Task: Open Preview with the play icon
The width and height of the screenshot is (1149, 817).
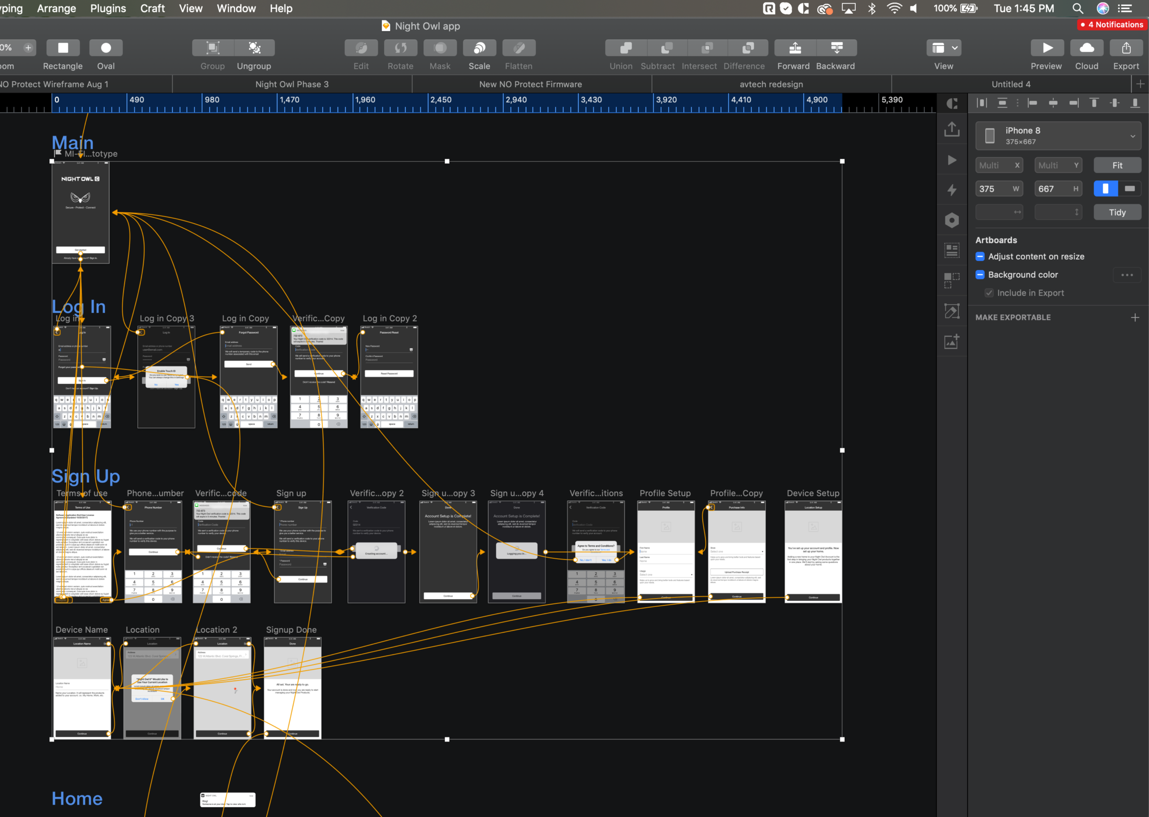Action: 1047,48
